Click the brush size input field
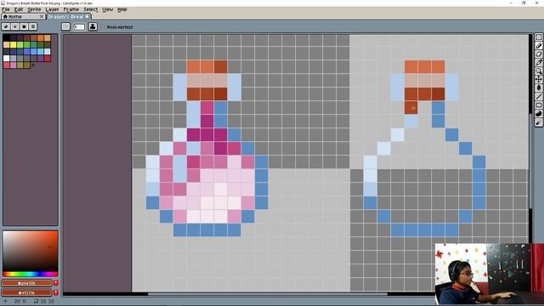Viewport: 544px width, 306px height. point(79,27)
